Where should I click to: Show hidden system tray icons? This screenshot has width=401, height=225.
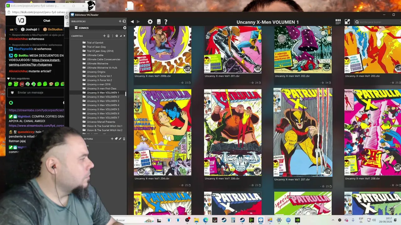[x=333, y=220]
